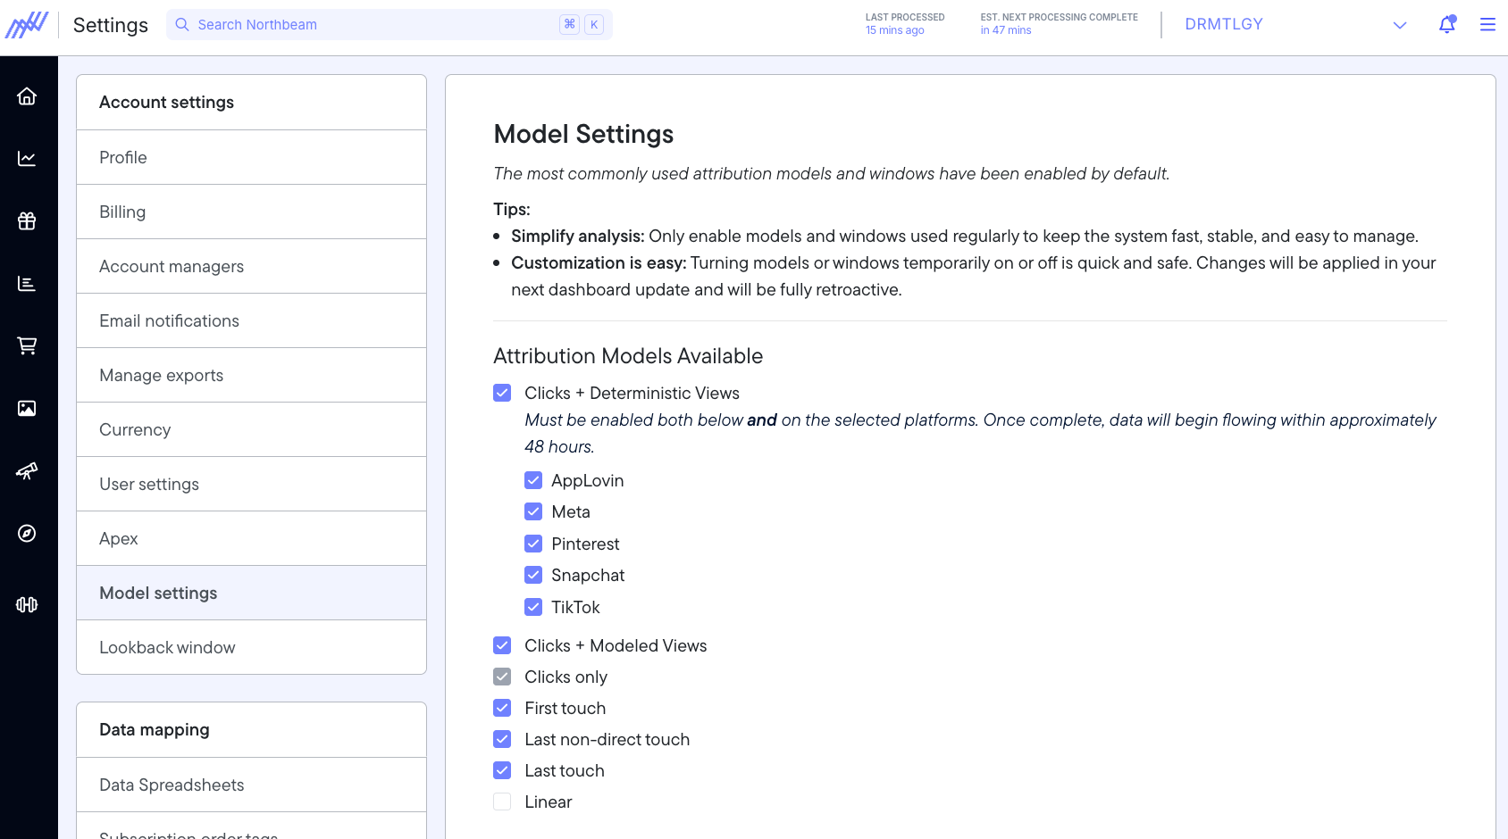Open the Home icon in sidebar
Viewport: 1508px width, 839px height.
(27, 96)
